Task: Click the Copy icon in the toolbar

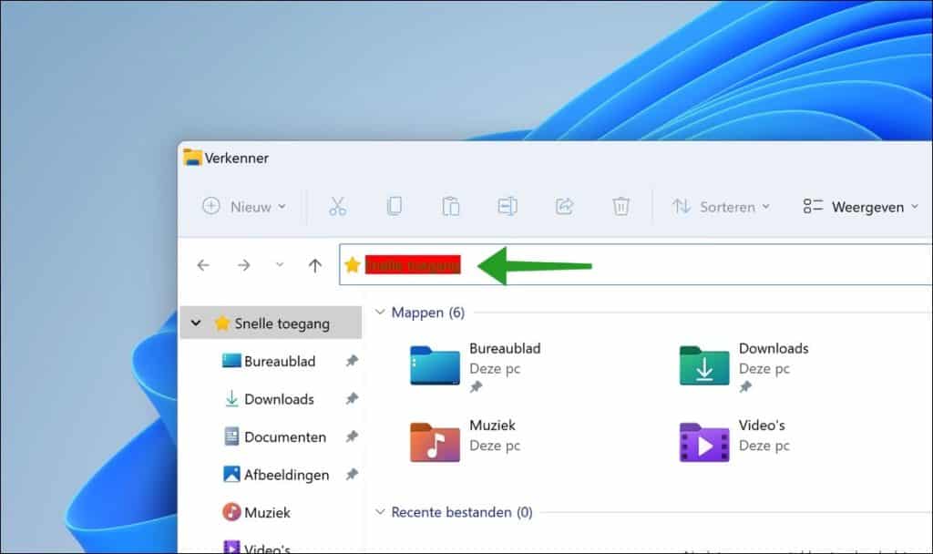Action: click(395, 207)
